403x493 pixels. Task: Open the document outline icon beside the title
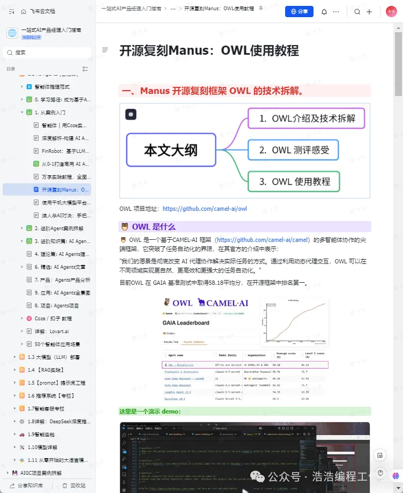(x=105, y=50)
